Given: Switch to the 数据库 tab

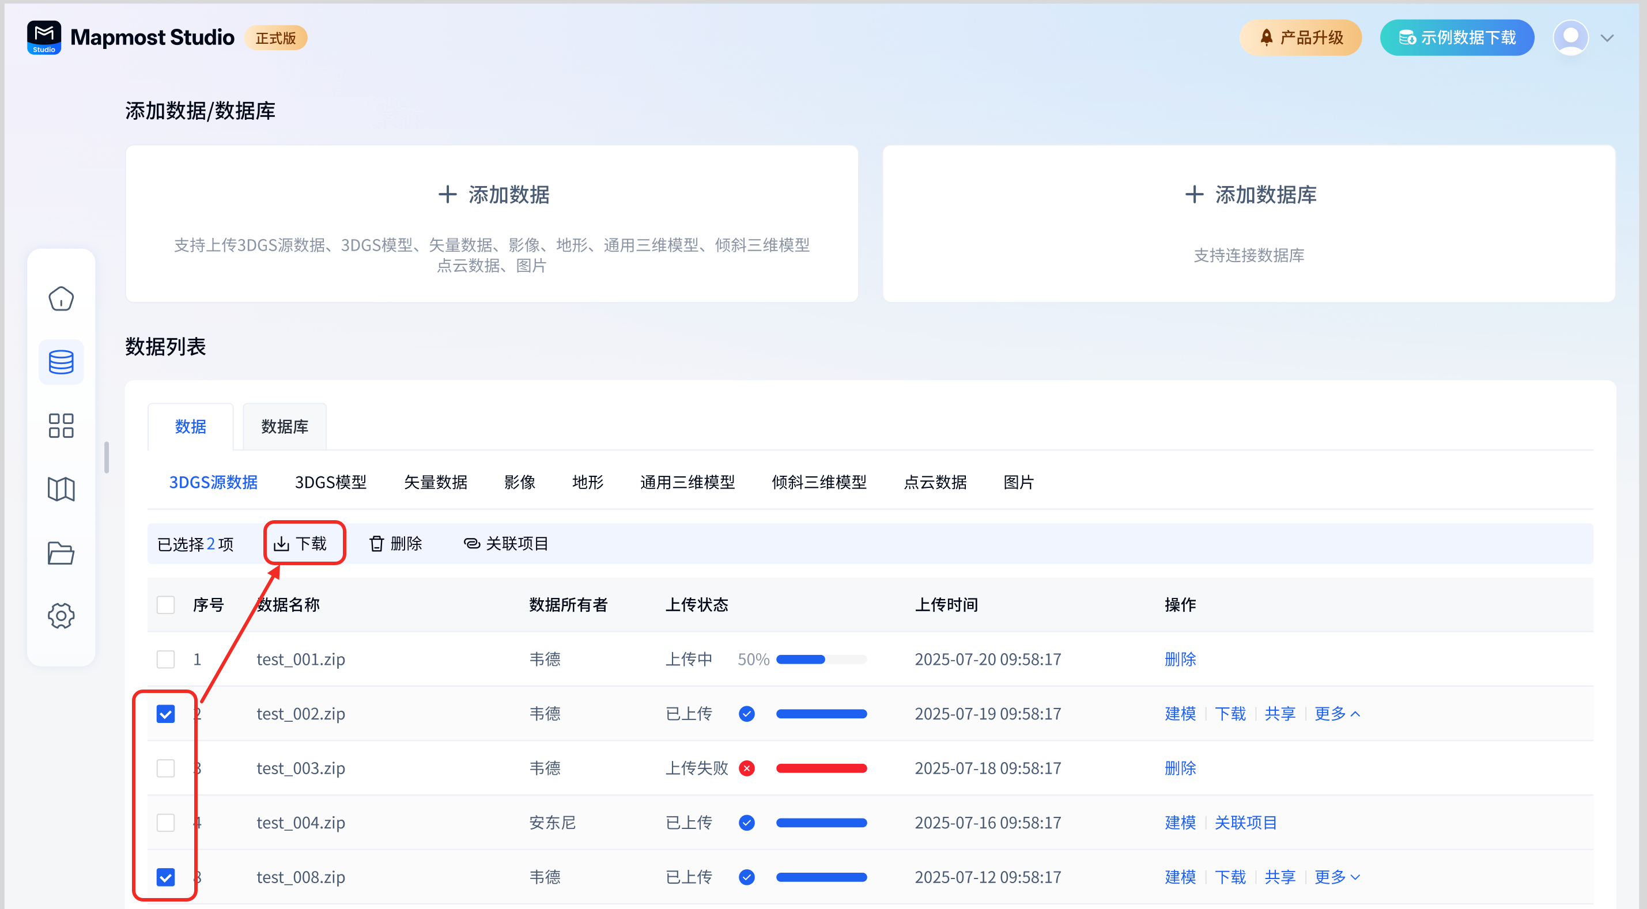Looking at the screenshot, I should point(285,426).
